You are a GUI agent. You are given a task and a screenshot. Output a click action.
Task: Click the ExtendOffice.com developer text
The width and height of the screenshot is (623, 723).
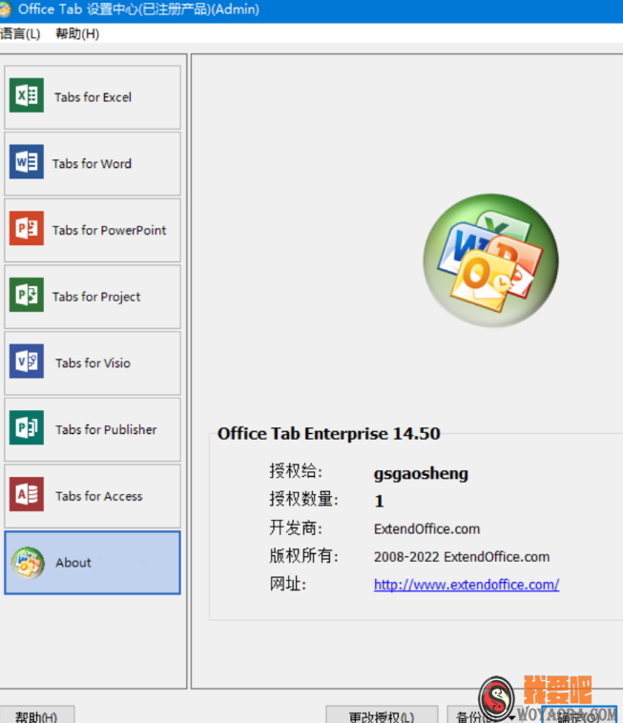coord(426,528)
